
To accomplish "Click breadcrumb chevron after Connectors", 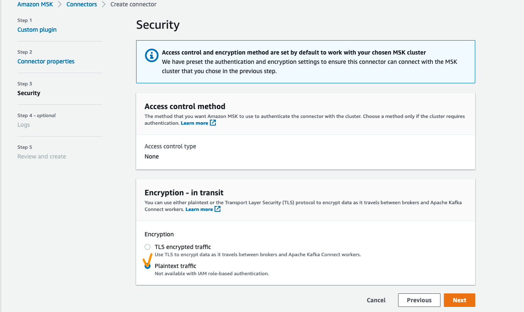I will pos(103,5).
